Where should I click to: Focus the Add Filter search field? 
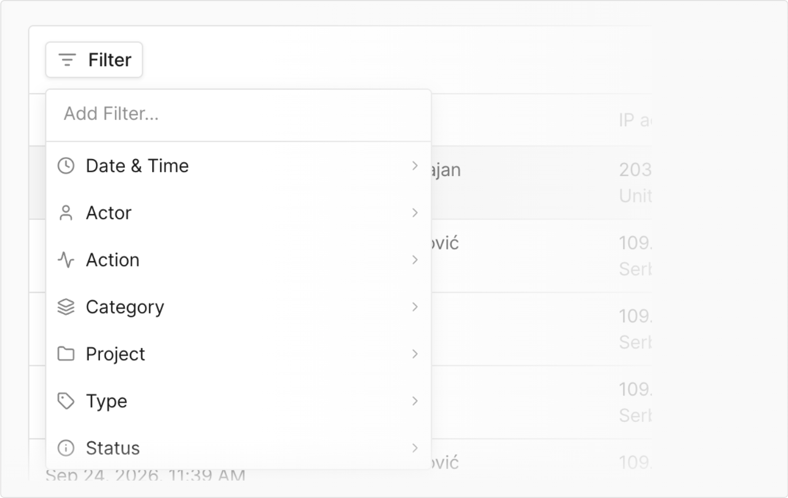tap(239, 114)
